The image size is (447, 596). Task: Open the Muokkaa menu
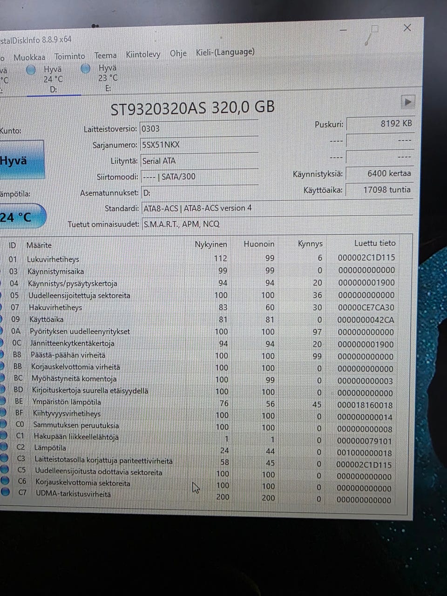pyautogui.click(x=29, y=57)
